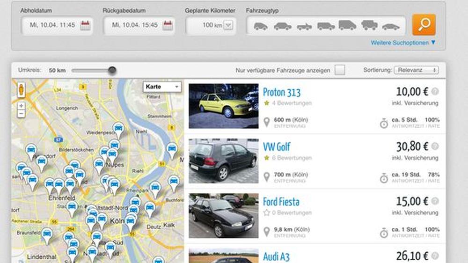Enable 'Nur verfügbare Fahrzeuge anzeigen' checkbox
Viewport: 468px width, 263px height.
[x=340, y=70]
